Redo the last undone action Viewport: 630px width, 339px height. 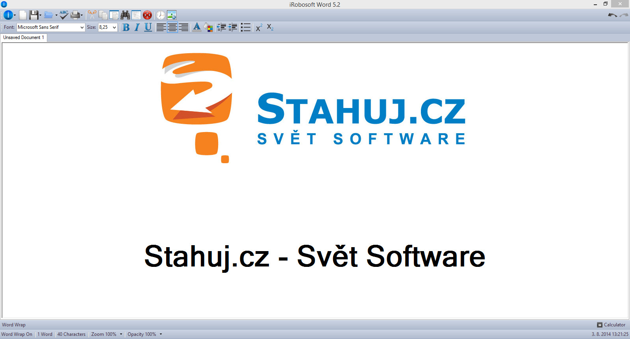(x=624, y=15)
